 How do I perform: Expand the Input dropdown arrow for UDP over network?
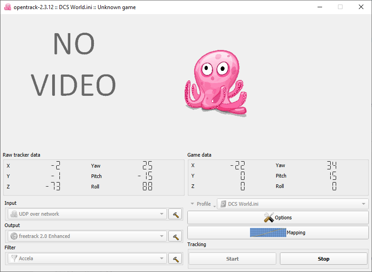(x=162, y=214)
